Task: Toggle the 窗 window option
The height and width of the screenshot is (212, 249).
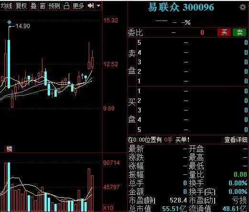Action: coord(42,6)
